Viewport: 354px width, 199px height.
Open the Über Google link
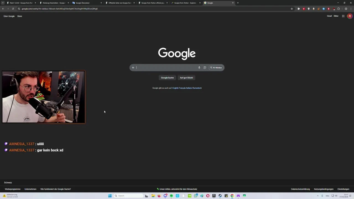tap(9, 16)
